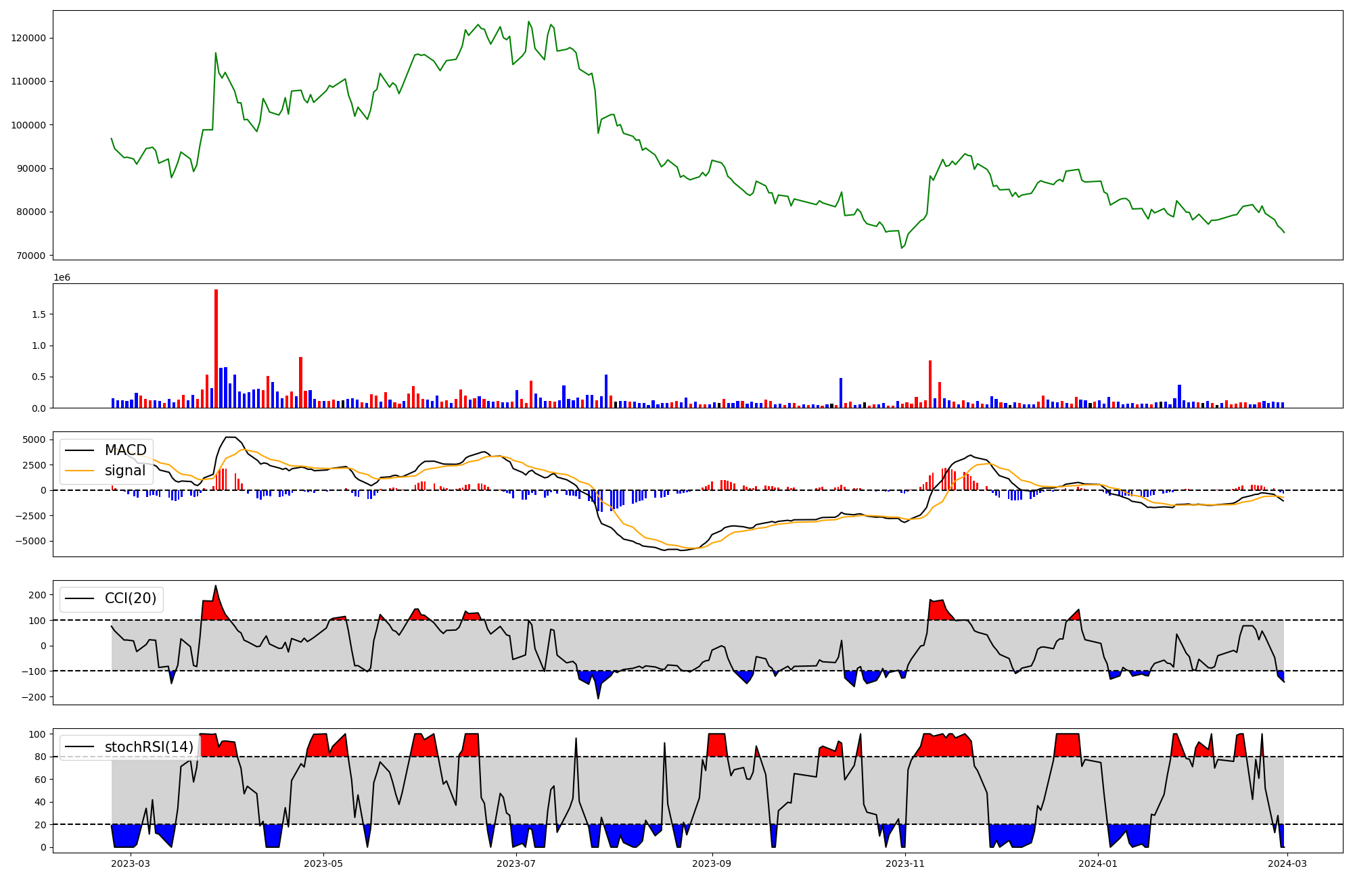Click the 1.5 volume axis tick label
The width and height of the screenshot is (1353, 879).
(x=39, y=314)
